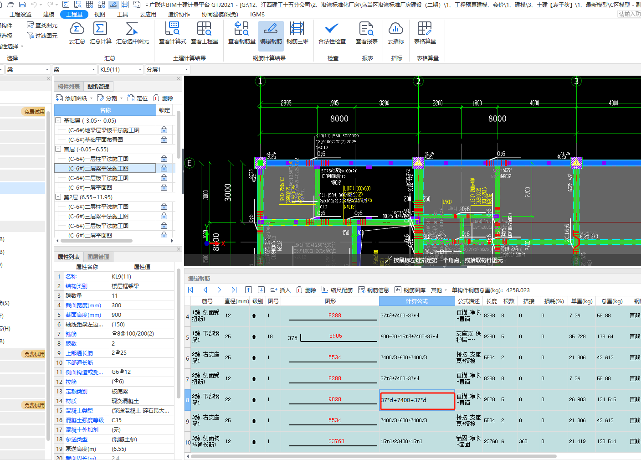This screenshot has width=641, height=460.
Task: Open 缩尺配筋 tool
Action: [337, 290]
